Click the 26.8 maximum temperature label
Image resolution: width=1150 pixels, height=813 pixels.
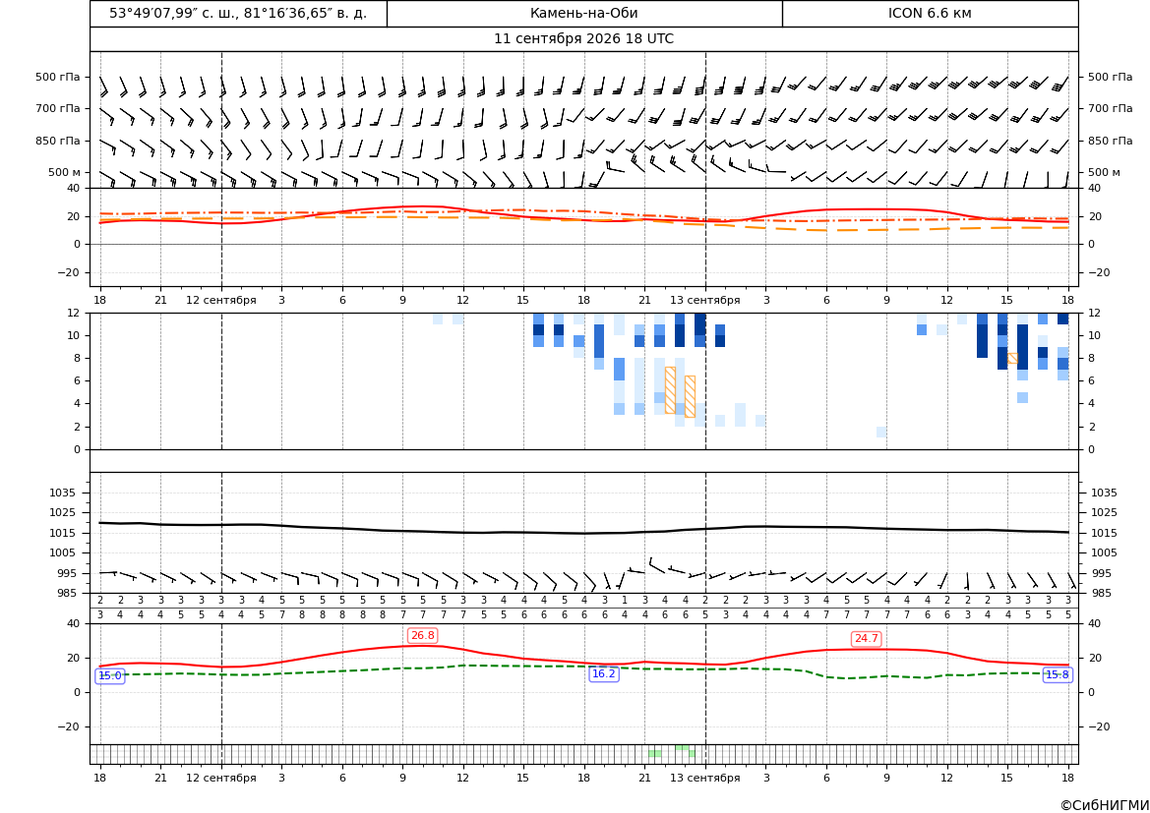[422, 636]
